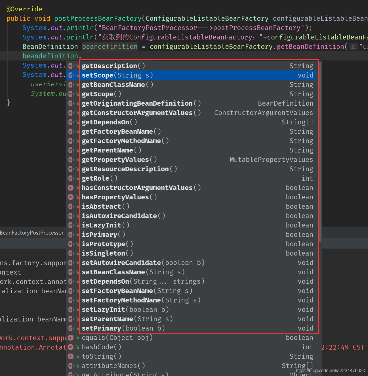
Task: Click method icon next to hasPropertyValues()
Action: pyautogui.click(x=71, y=197)
